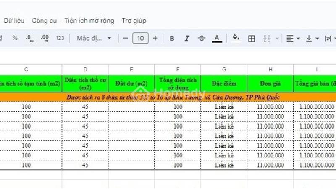The width and height of the screenshot is (336, 189).
Task: Expand vertical align dropdown arrow
Action: point(318,39)
